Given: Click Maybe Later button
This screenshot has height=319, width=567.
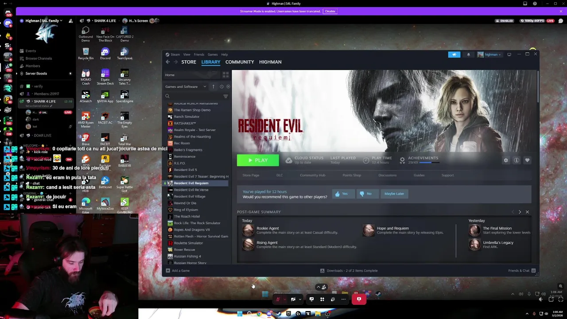Looking at the screenshot, I should (394, 194).
